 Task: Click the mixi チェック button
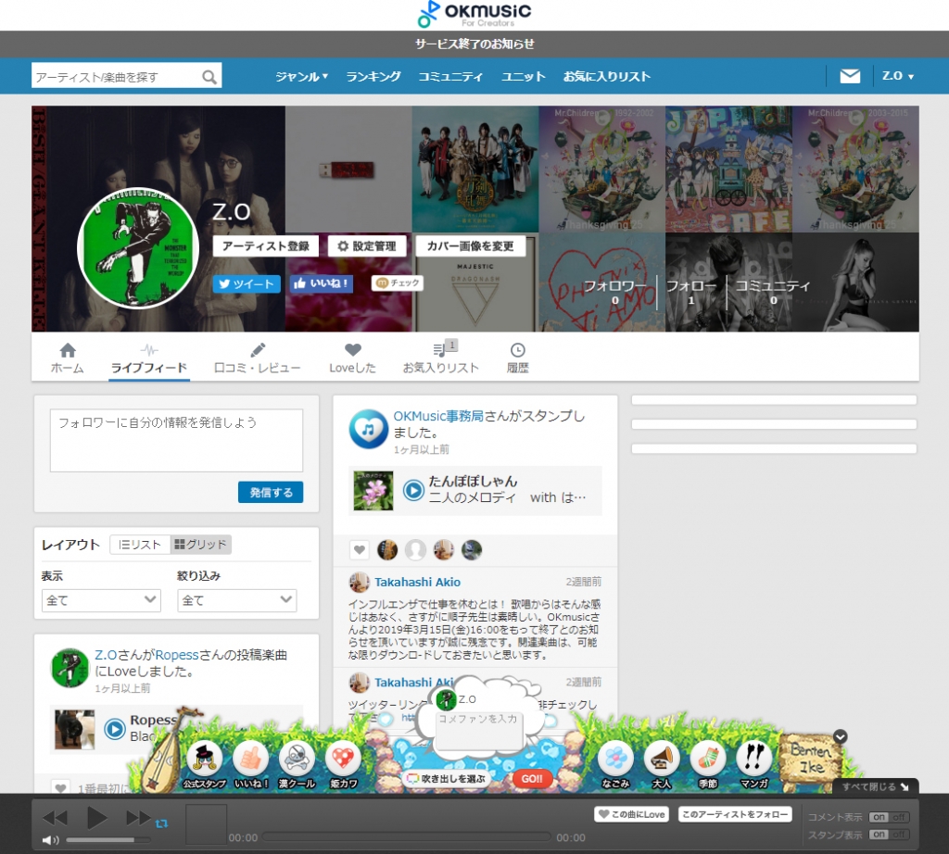(x=397, y=283)
